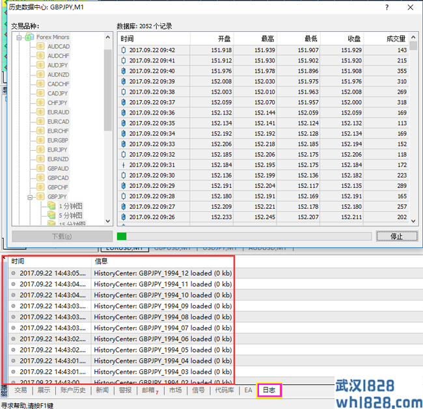Collapse the GBPJPY tree node
This screenshot has height=409, width=423.
pos(30,197)
